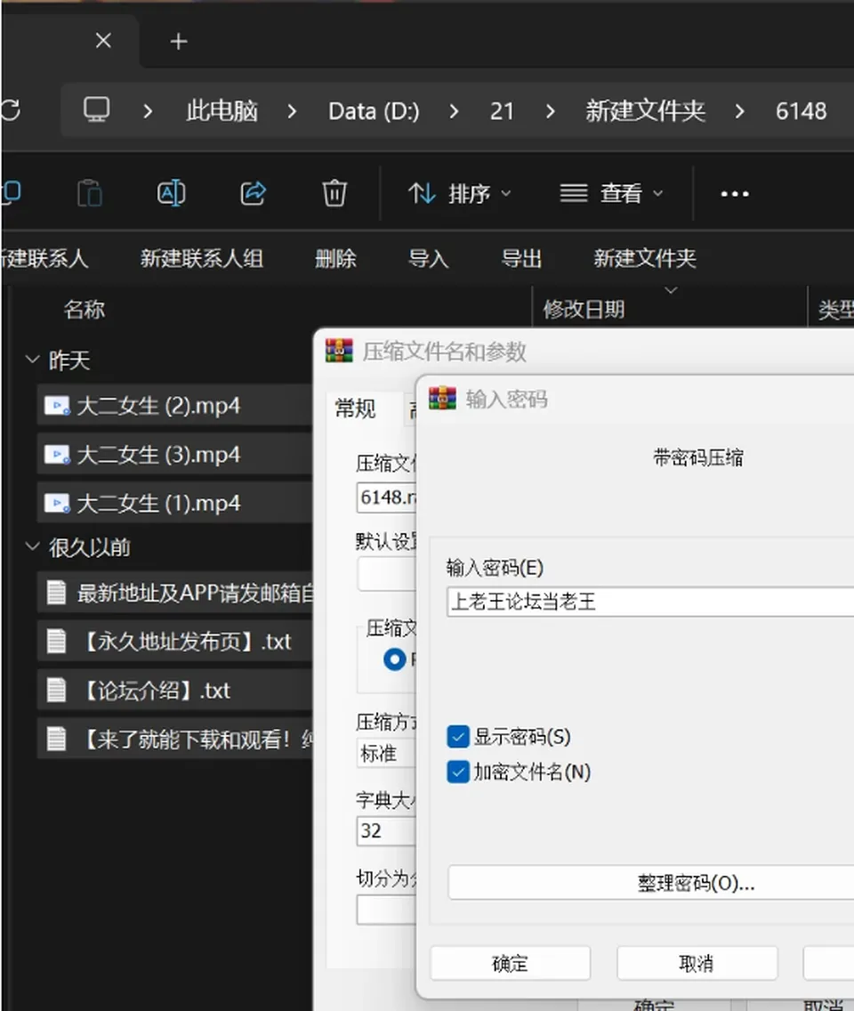
Task: Click the 修改日期 column header
Action: click(584, 310)
